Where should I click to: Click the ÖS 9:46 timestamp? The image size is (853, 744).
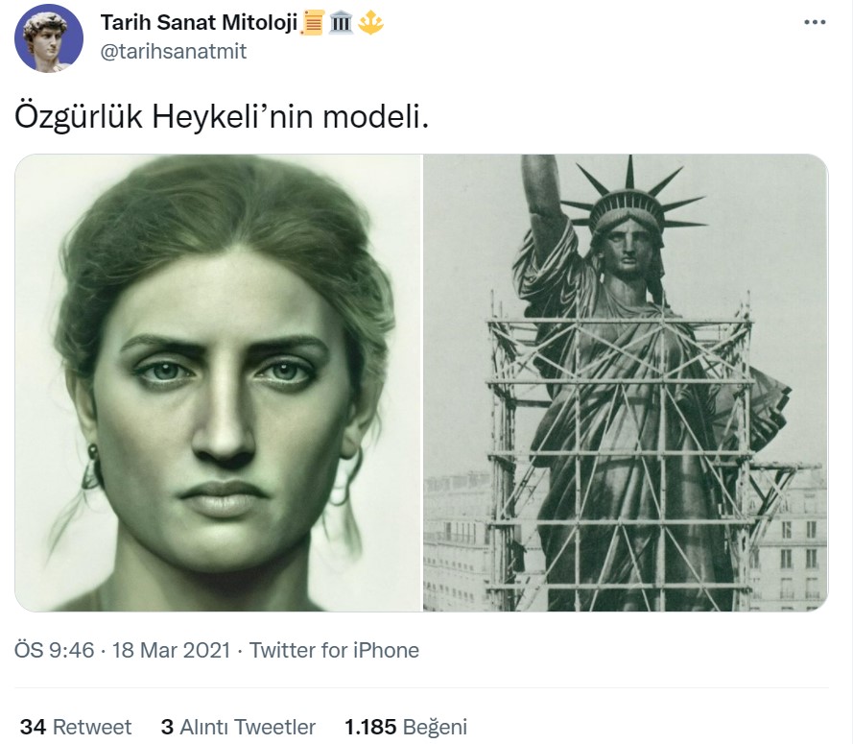(55, 650)
